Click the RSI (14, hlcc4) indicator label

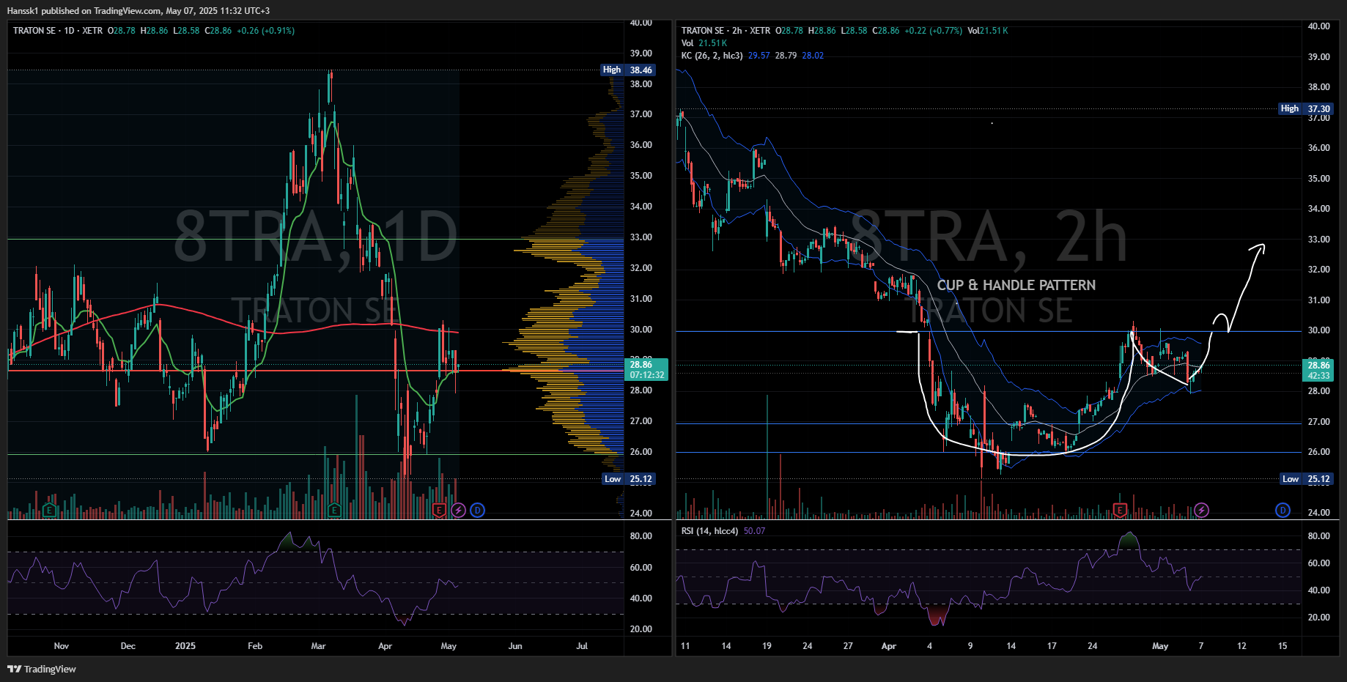point(709,531)
